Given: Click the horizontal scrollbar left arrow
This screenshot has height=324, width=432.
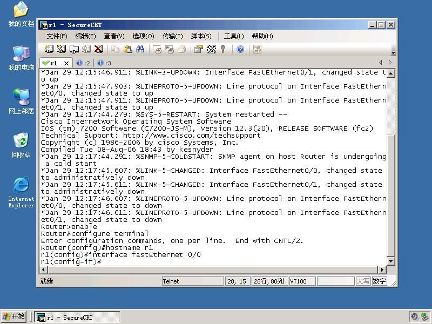Looking at the screenshot, I should (x=44, y=269).
